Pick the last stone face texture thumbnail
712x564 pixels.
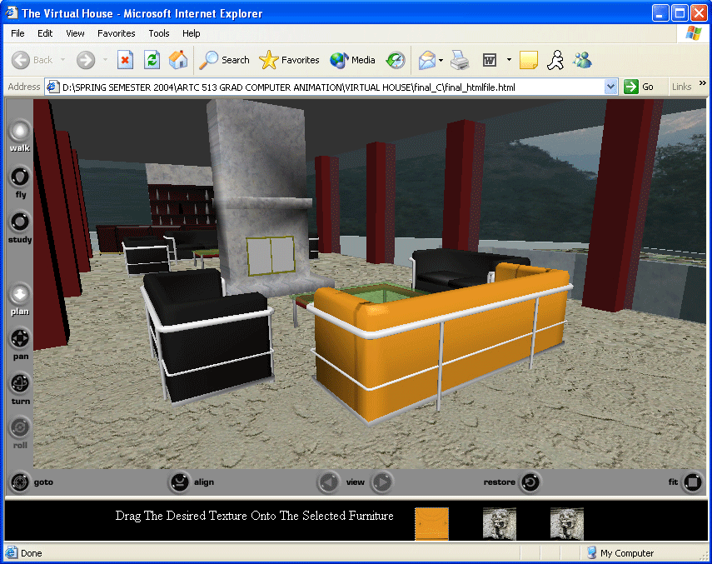click(x=566, y=524)
